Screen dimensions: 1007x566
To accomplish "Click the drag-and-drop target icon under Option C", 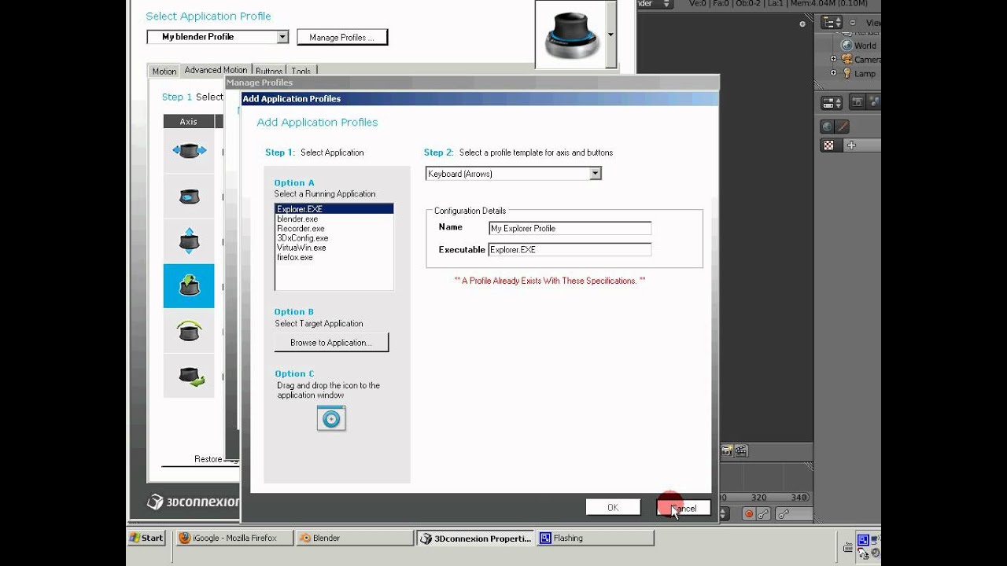I will (331, 418).
